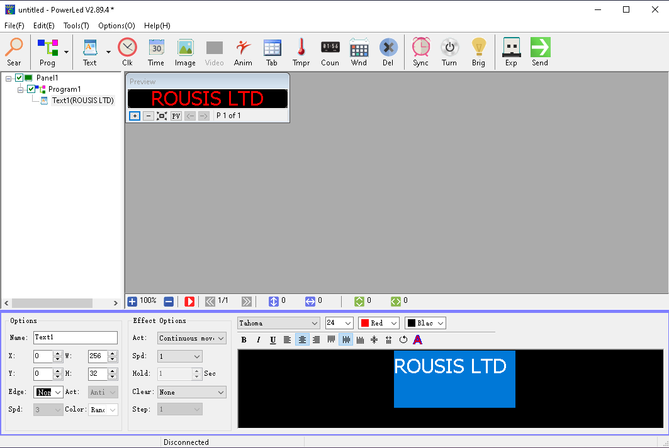
Task: Go to next page double-arrow
Action: click(247, 302)
